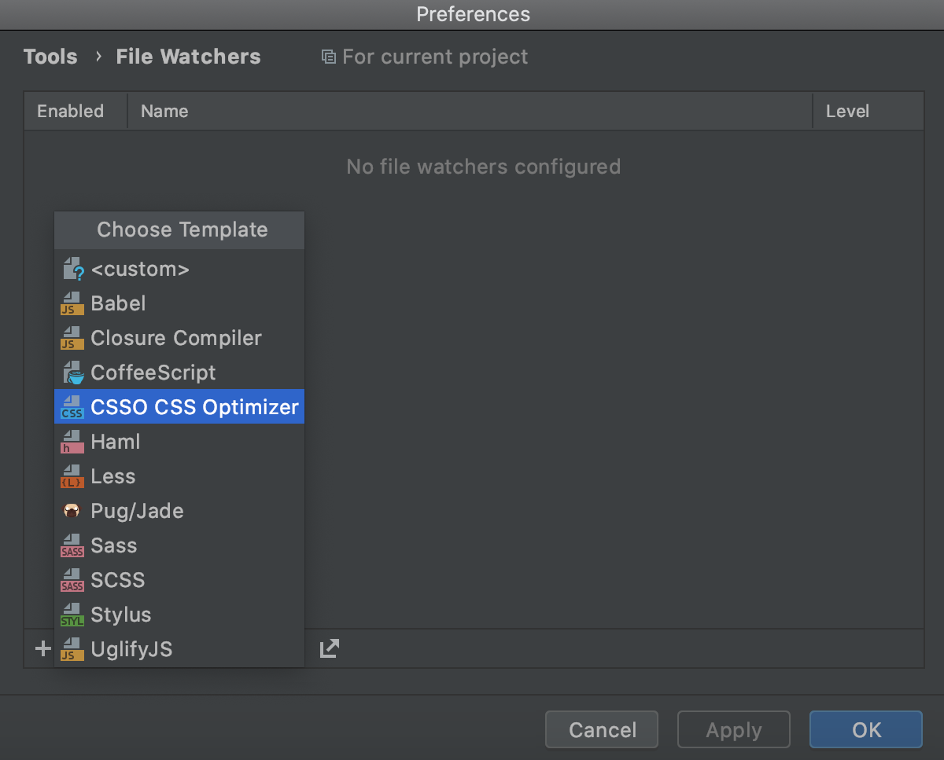This screenshot has width=944, height=760.
Task: Click the Pug/Jade mask icon
Action: coord(72,510)
